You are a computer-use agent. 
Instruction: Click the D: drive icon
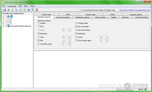9,19
